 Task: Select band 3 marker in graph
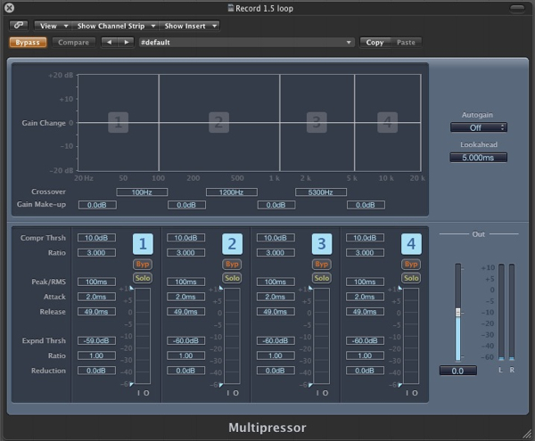[317, 122]
